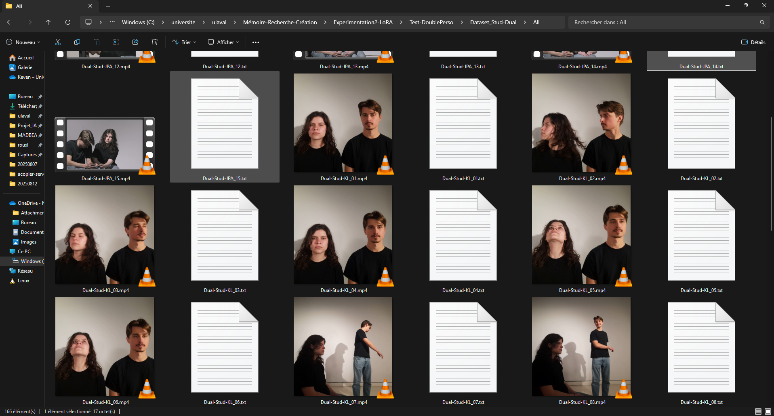The width and height of the screenshot is (774, 416).
Task: Navigate to Test-DoublePerso breadcrumb
Action: (431, 22)
